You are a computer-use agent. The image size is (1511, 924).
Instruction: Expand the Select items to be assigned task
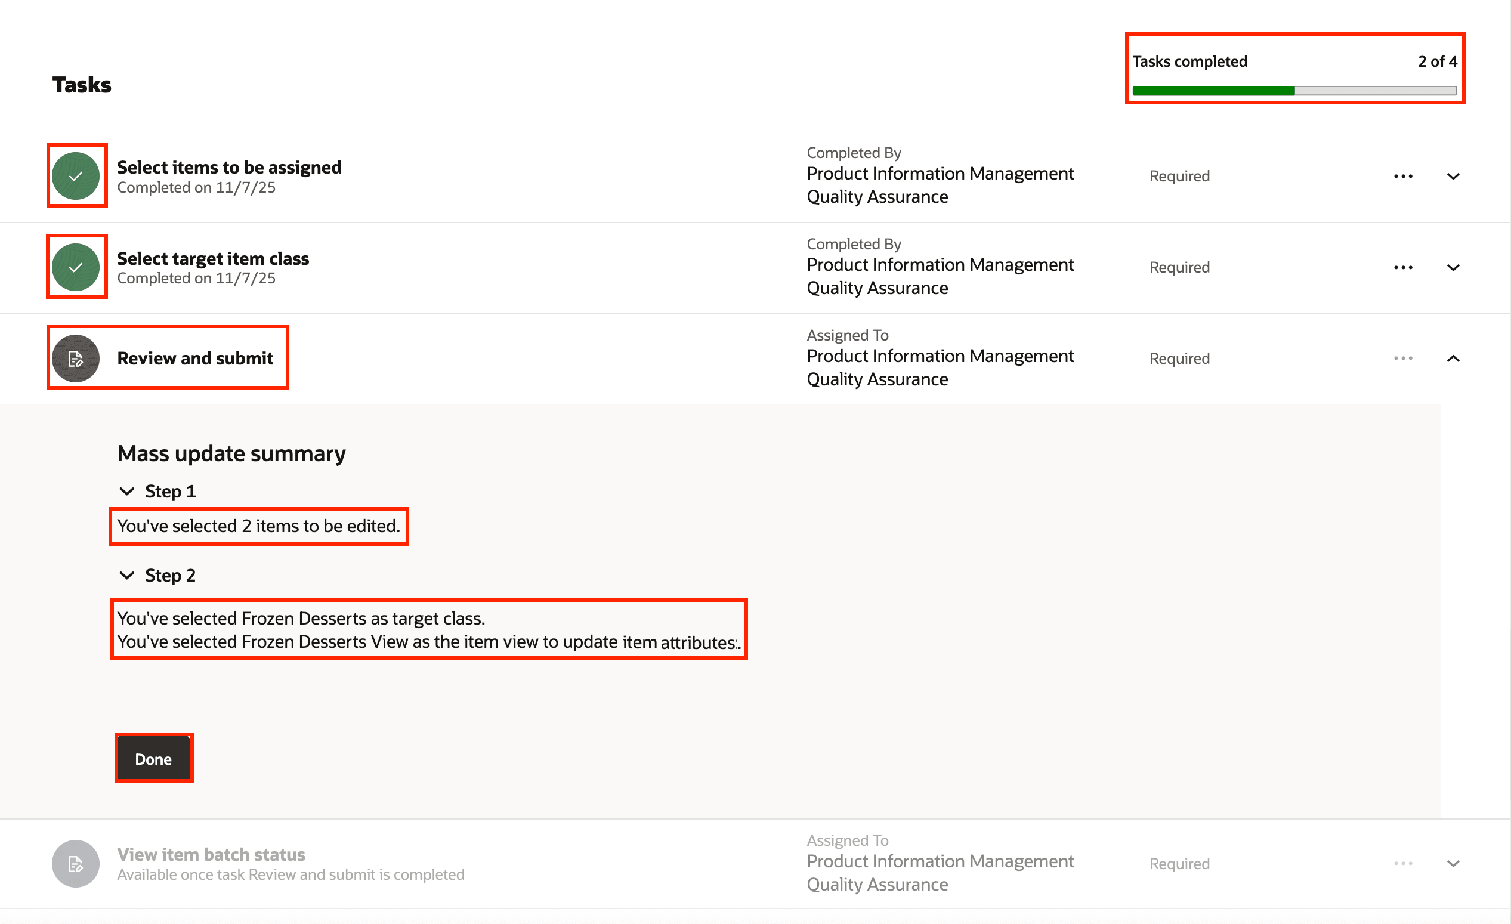[x=1454, y=176]
